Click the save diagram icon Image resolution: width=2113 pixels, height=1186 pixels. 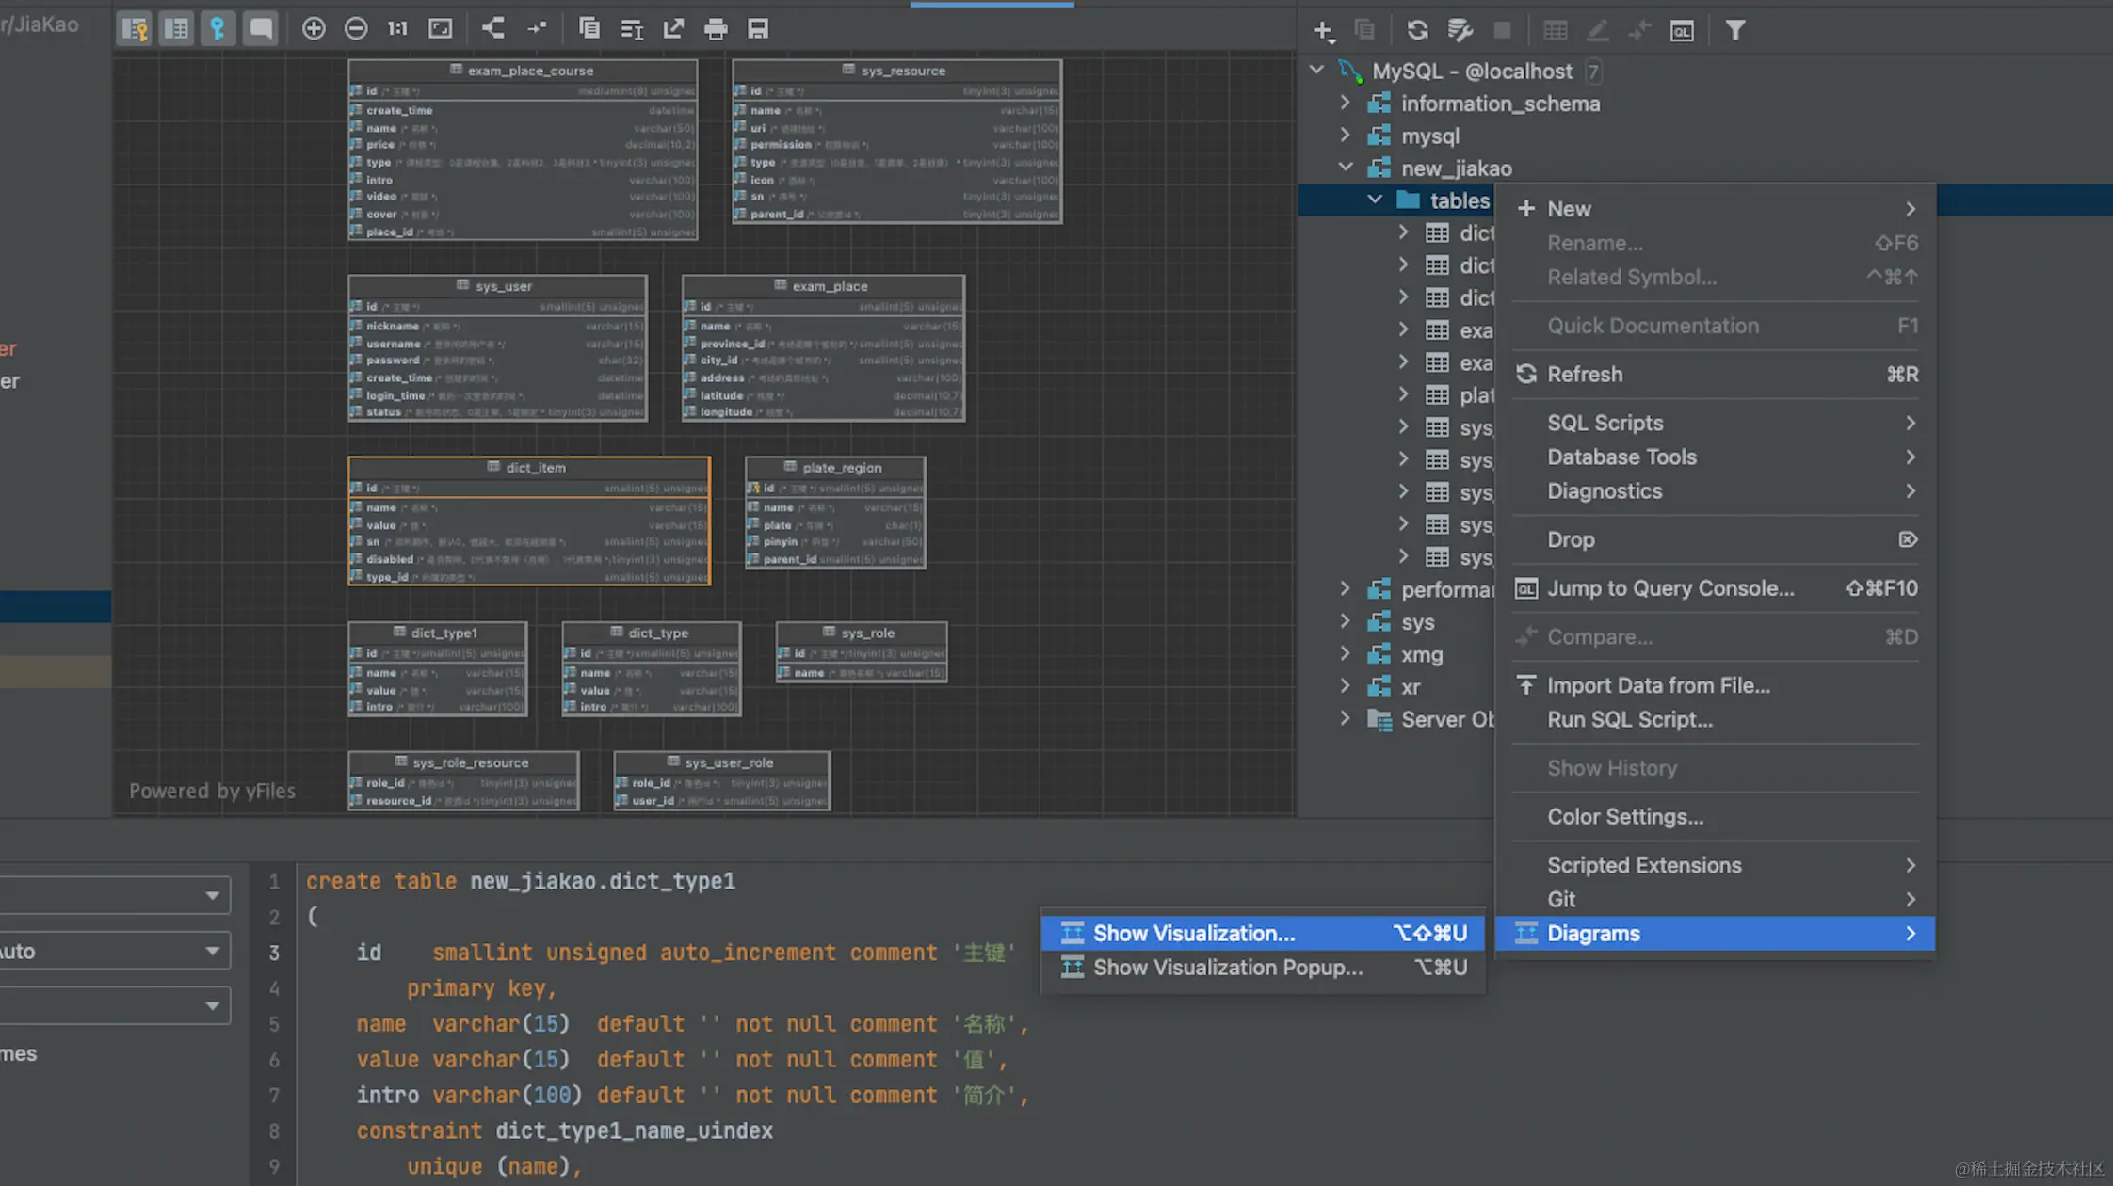tap(758, 29)
